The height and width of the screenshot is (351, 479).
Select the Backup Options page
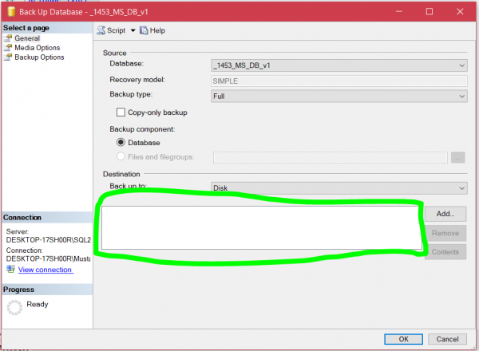[x=39, y=57]
